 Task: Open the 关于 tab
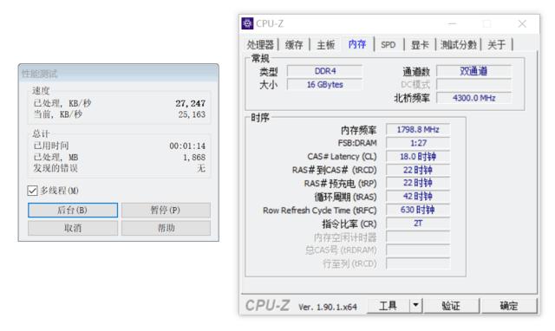click(x=496, y=44)
